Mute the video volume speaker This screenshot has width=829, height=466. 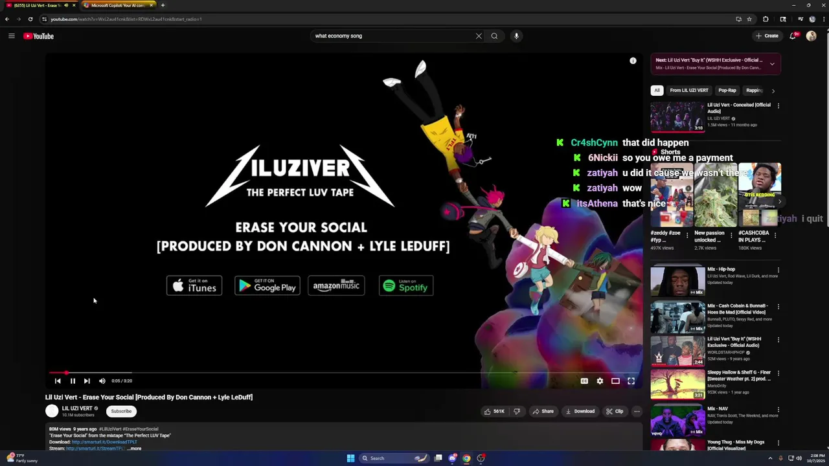102,381
